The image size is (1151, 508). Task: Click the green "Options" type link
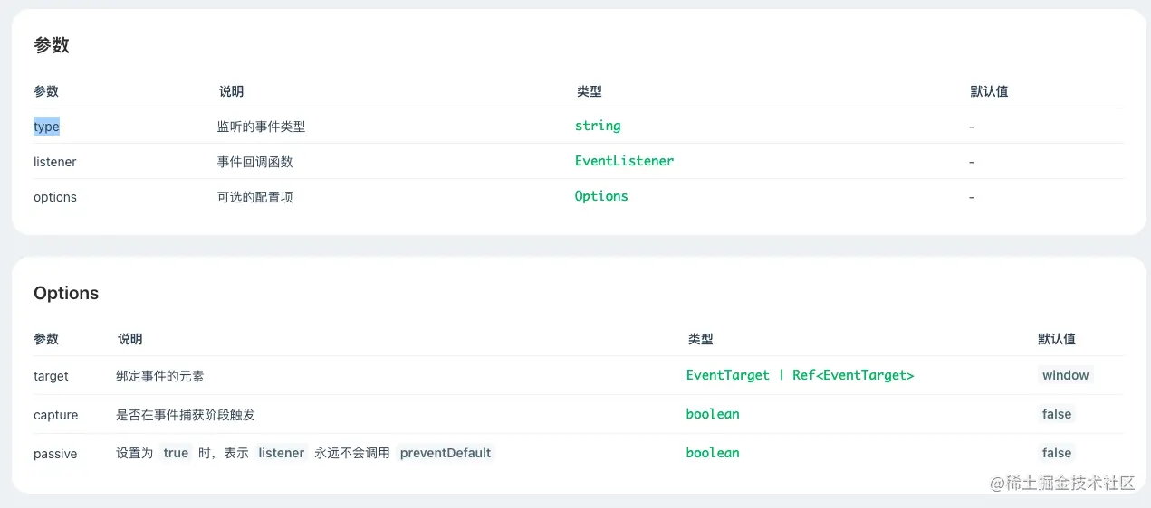coord(601,196)
